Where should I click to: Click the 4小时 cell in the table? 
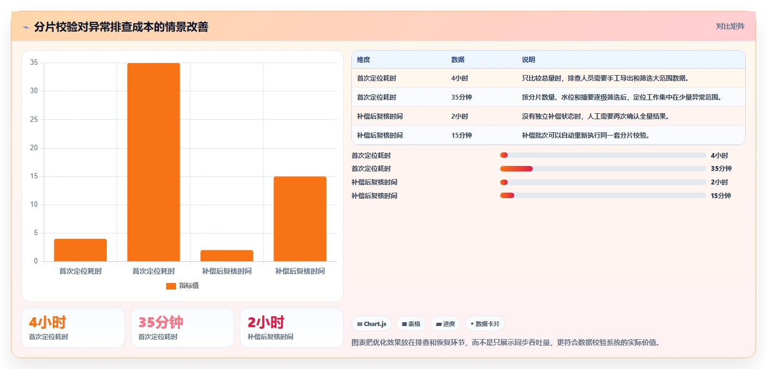point(459,78)
